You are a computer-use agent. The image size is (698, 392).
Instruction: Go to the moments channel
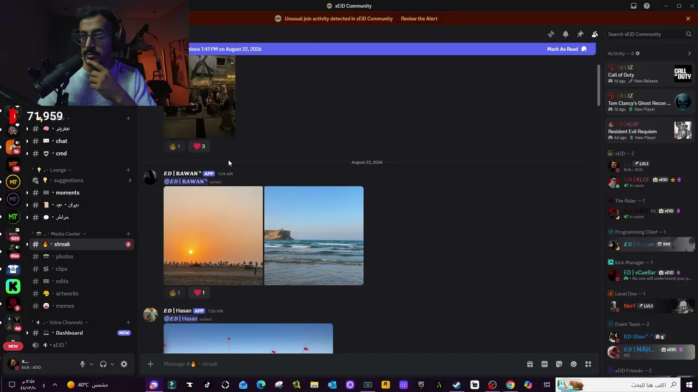(x=81, y=193)
